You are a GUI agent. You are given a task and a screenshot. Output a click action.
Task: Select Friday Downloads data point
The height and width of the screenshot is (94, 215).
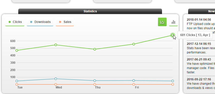click(x=134, y=80)
